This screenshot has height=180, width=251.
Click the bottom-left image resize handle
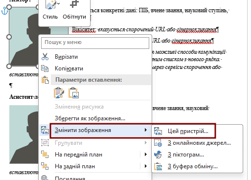(x=9, y=66)
